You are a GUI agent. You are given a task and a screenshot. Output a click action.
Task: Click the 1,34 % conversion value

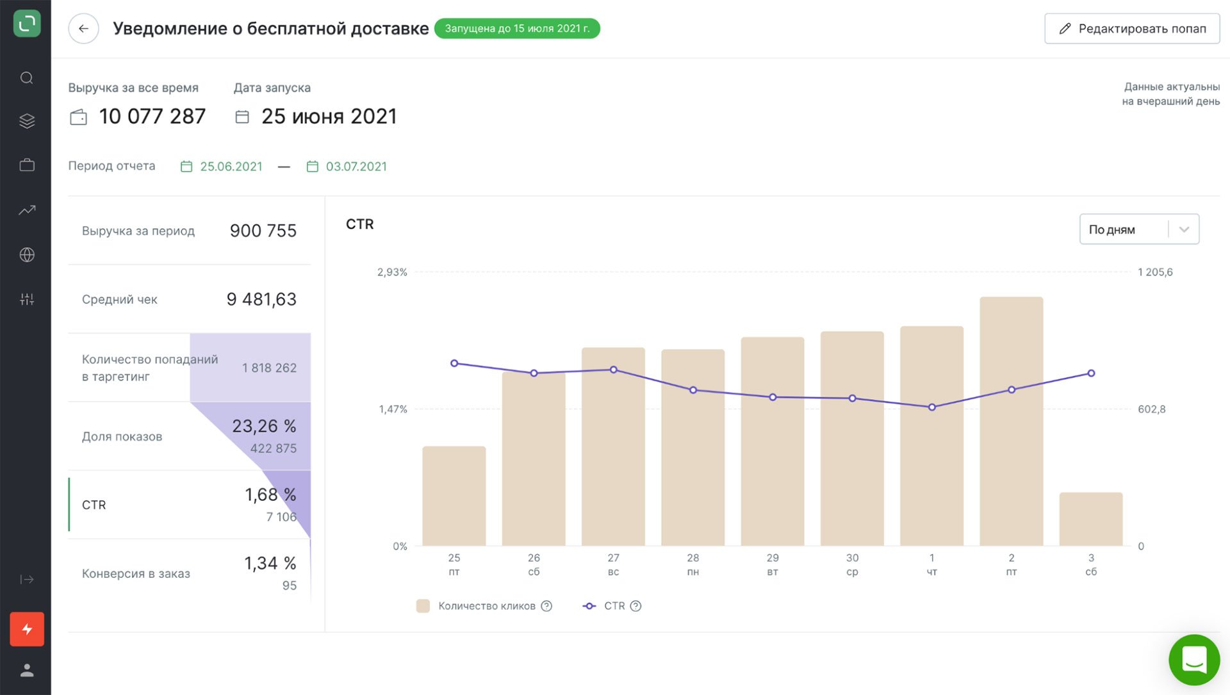coord(270,563)
